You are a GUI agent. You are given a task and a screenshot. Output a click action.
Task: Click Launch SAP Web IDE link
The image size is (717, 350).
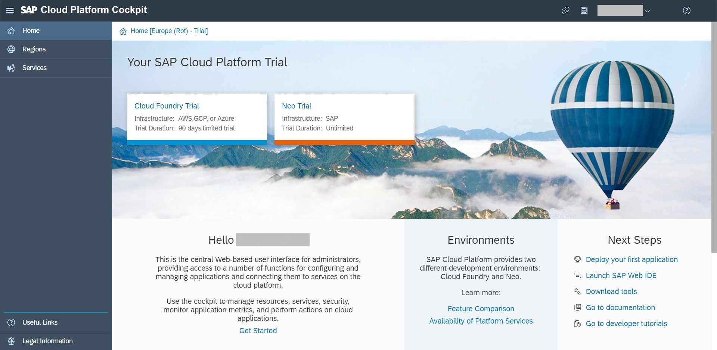tap(621, 275)
